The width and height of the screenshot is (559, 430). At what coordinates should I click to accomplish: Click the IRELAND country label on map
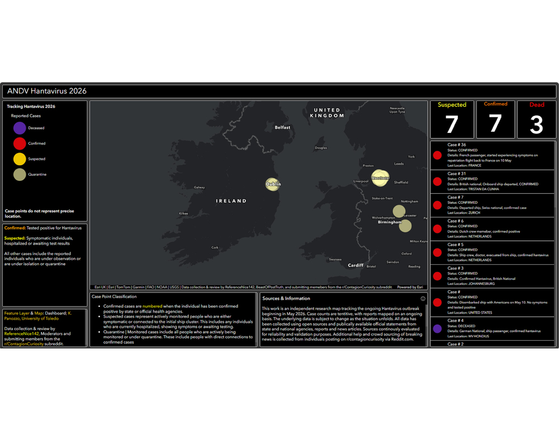click(231, 201)
